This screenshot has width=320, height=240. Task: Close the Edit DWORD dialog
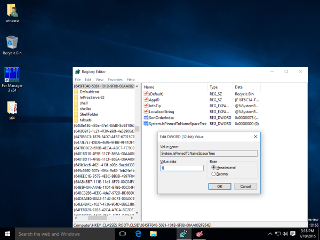[x=255, y=137]
